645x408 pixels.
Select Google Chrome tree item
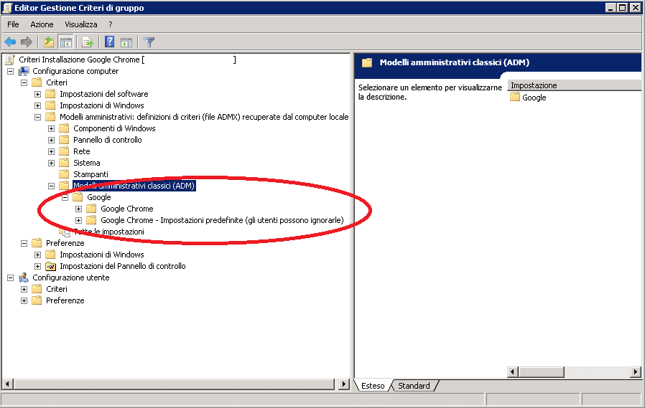[x=126, y=209]
